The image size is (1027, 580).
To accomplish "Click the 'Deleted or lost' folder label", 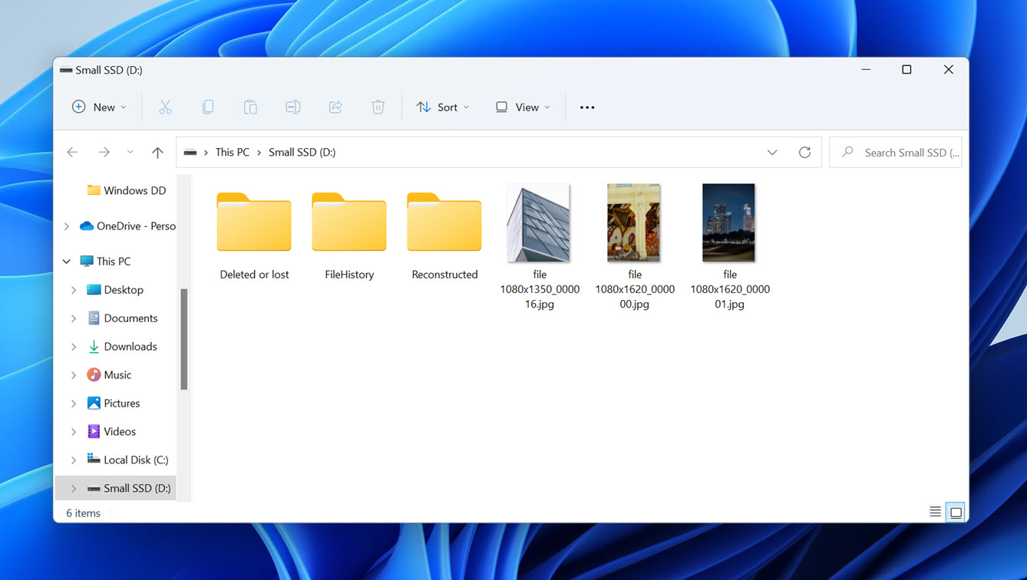I will [254, 275].
